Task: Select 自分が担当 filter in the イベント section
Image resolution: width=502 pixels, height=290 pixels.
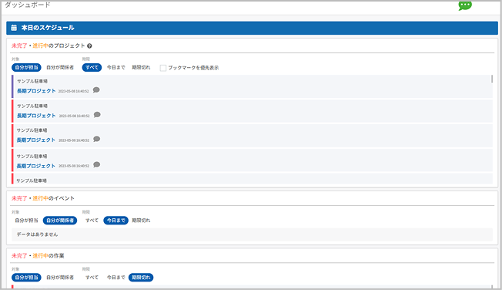Action: point(27,221)
